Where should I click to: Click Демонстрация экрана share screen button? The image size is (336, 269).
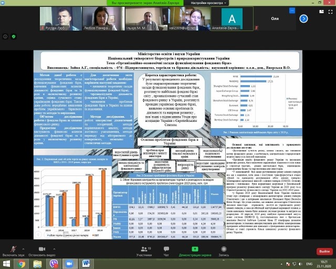click(195, 251)
